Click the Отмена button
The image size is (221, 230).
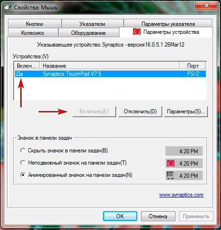[158, 216]
